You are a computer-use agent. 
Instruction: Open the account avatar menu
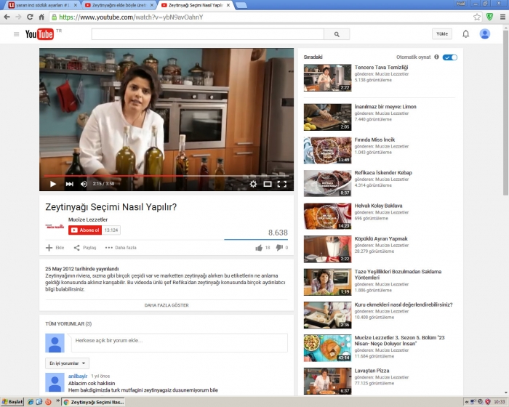coord(485,33)
